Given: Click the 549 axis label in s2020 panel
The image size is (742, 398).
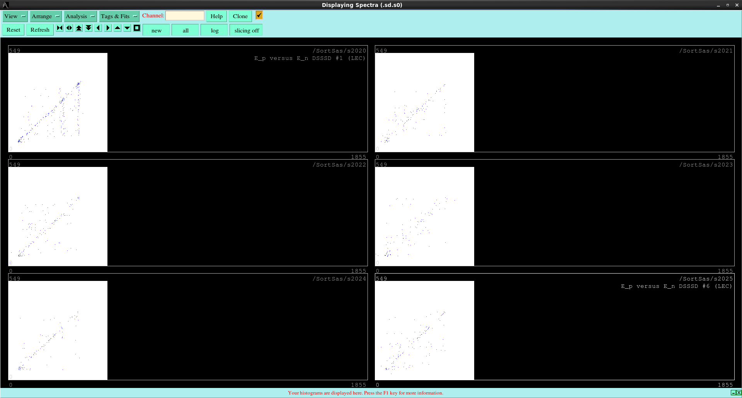Looking at the screenshot, I should pyautogui.click(x=15, y=51).
